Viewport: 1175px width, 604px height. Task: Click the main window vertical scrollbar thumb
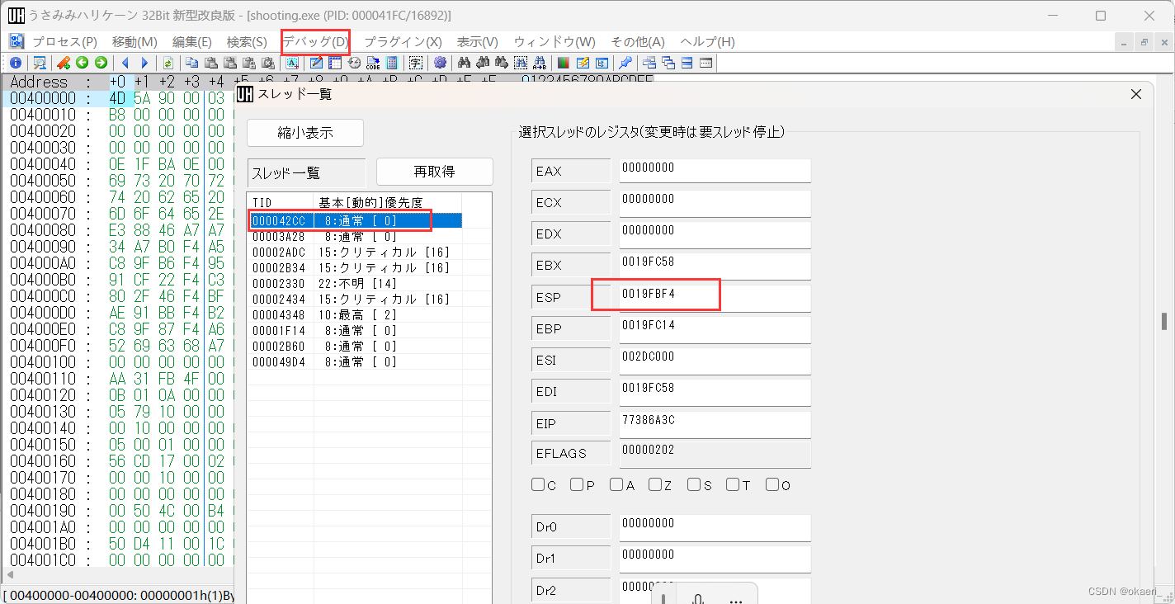[1164, 320]
